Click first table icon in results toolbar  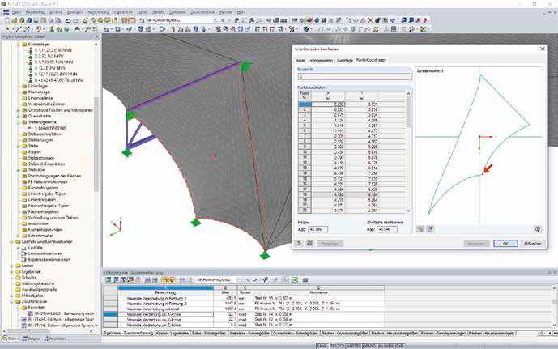tap(109, 280)
